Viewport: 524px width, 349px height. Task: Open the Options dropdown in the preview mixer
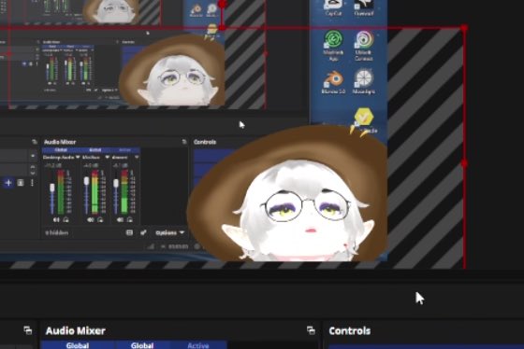coord(169,232)
